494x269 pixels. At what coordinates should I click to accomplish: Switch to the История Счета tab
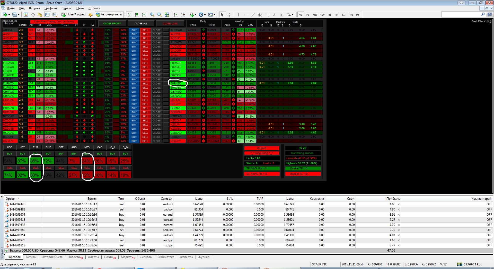(x=52, y=257)
